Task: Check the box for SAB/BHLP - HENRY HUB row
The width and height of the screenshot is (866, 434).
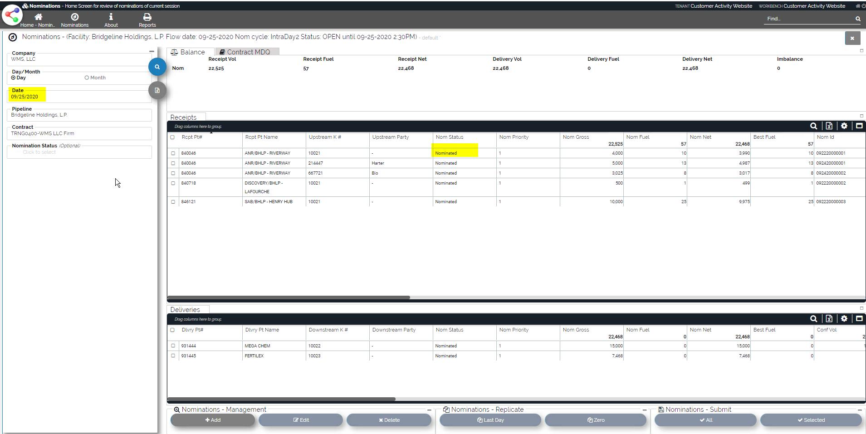Action: click(173, 202)
